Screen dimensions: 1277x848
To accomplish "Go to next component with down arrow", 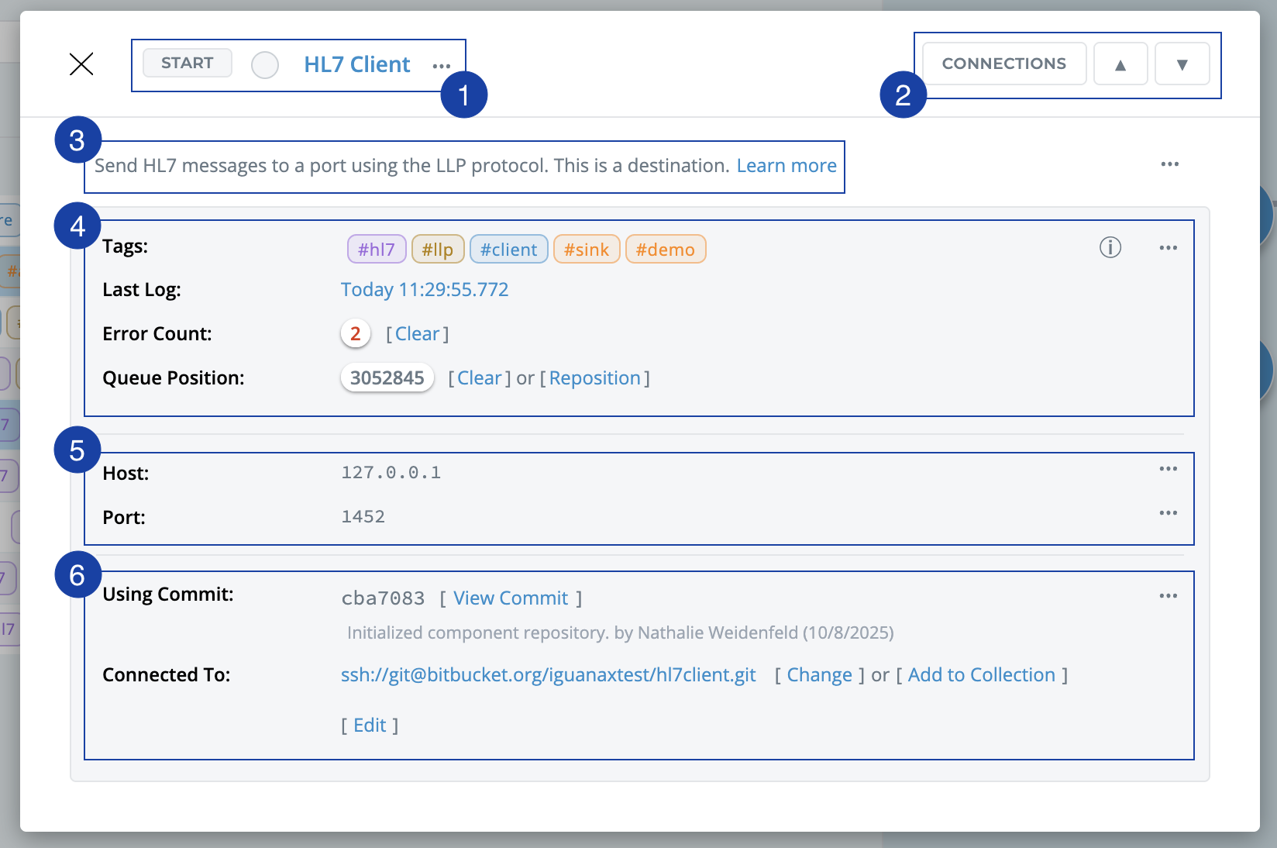I will 1182,64.
